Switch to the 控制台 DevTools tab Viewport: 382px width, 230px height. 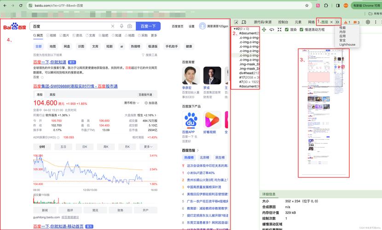click(x=283, y=22)
